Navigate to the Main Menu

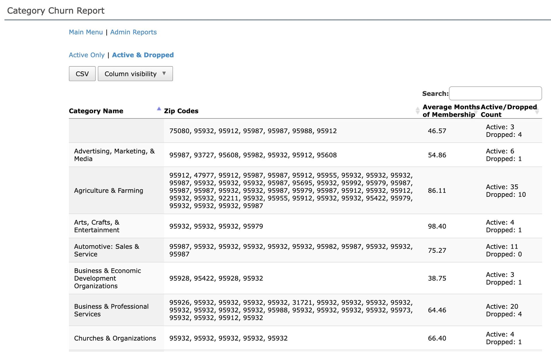coord(86,32)
